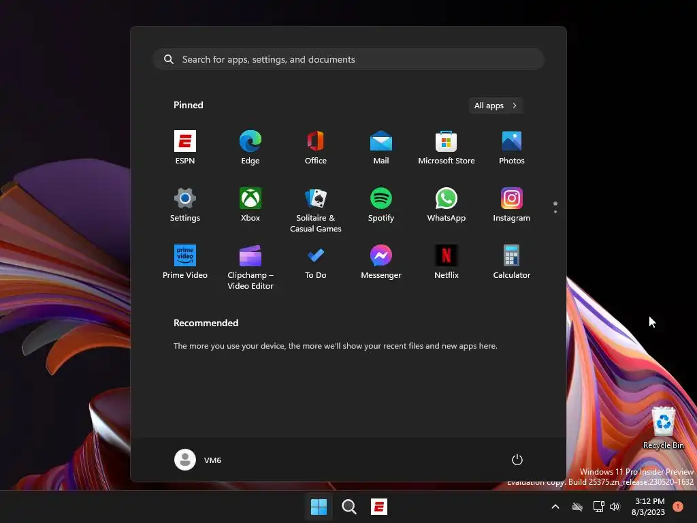The image size is (697, 523).
Task: Open the clock showing 3:12 PM
Action: point(648,507)
